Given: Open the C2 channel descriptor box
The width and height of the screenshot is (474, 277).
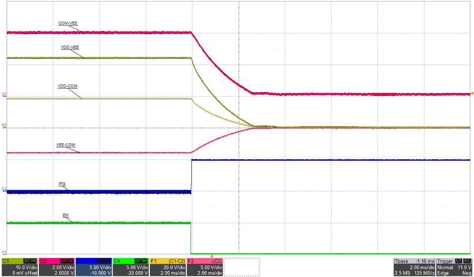Looking at the screenshot, I should coord(57,267).
